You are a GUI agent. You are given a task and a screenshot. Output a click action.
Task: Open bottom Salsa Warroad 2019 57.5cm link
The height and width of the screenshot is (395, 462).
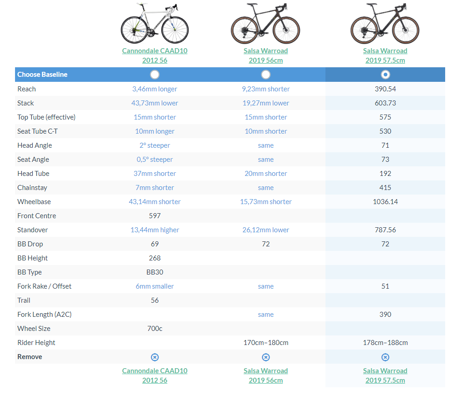[x=385, y=375]
